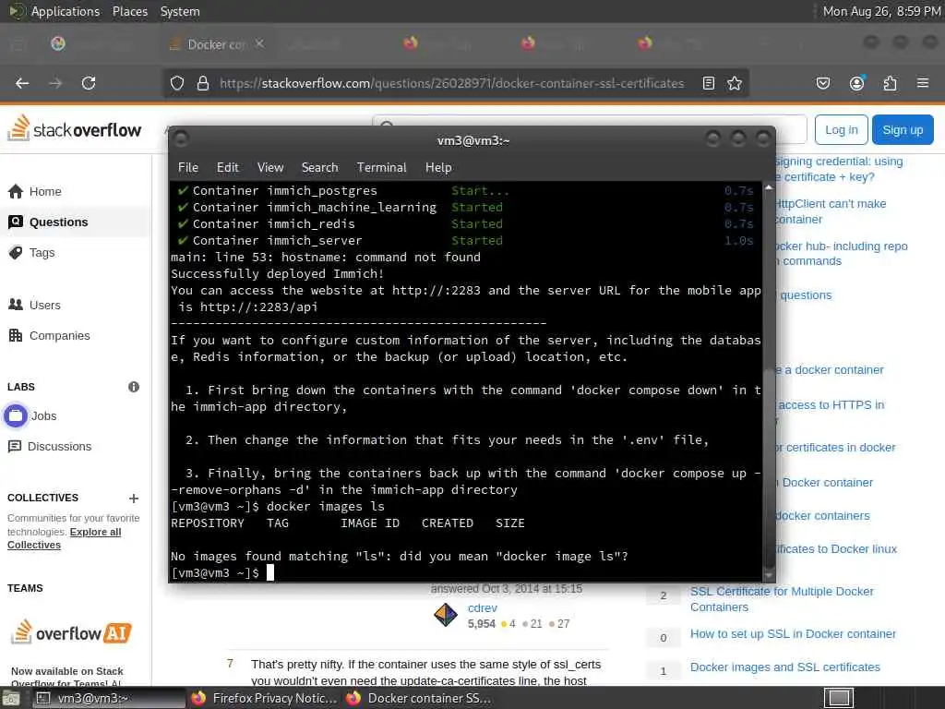
Task: Switch to vm3@vm3 terminal taskbar button
Action: click(x=107, y=698)
